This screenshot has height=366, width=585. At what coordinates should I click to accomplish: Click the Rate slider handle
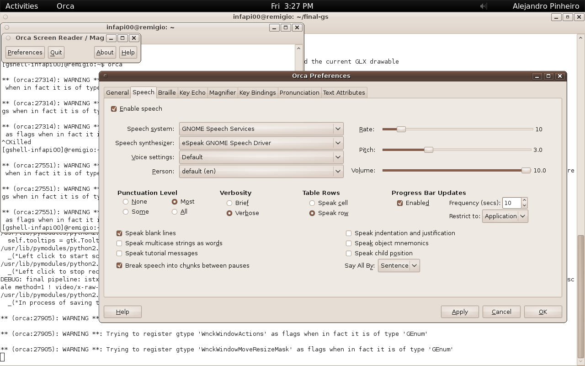click(x=401, y=129)
